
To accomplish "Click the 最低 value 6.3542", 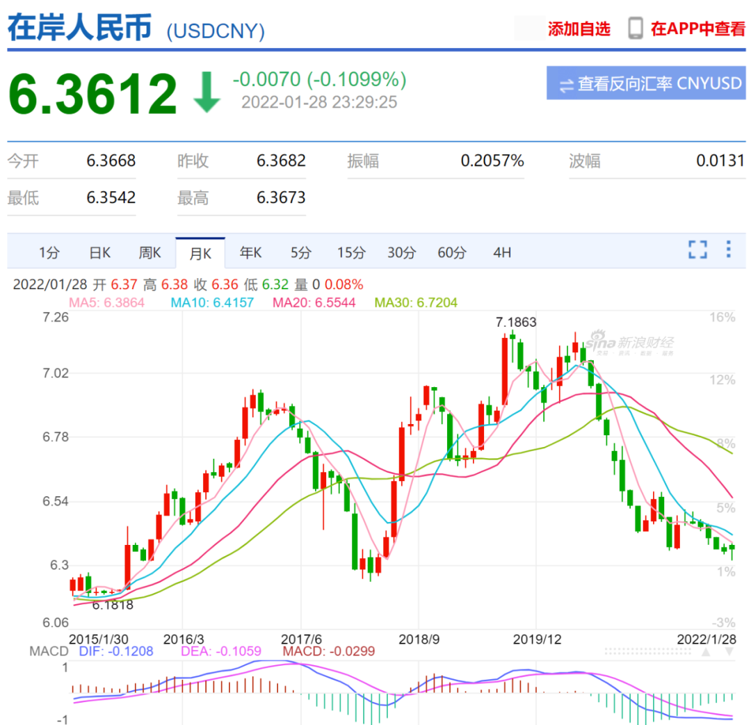I will [111, 197].
